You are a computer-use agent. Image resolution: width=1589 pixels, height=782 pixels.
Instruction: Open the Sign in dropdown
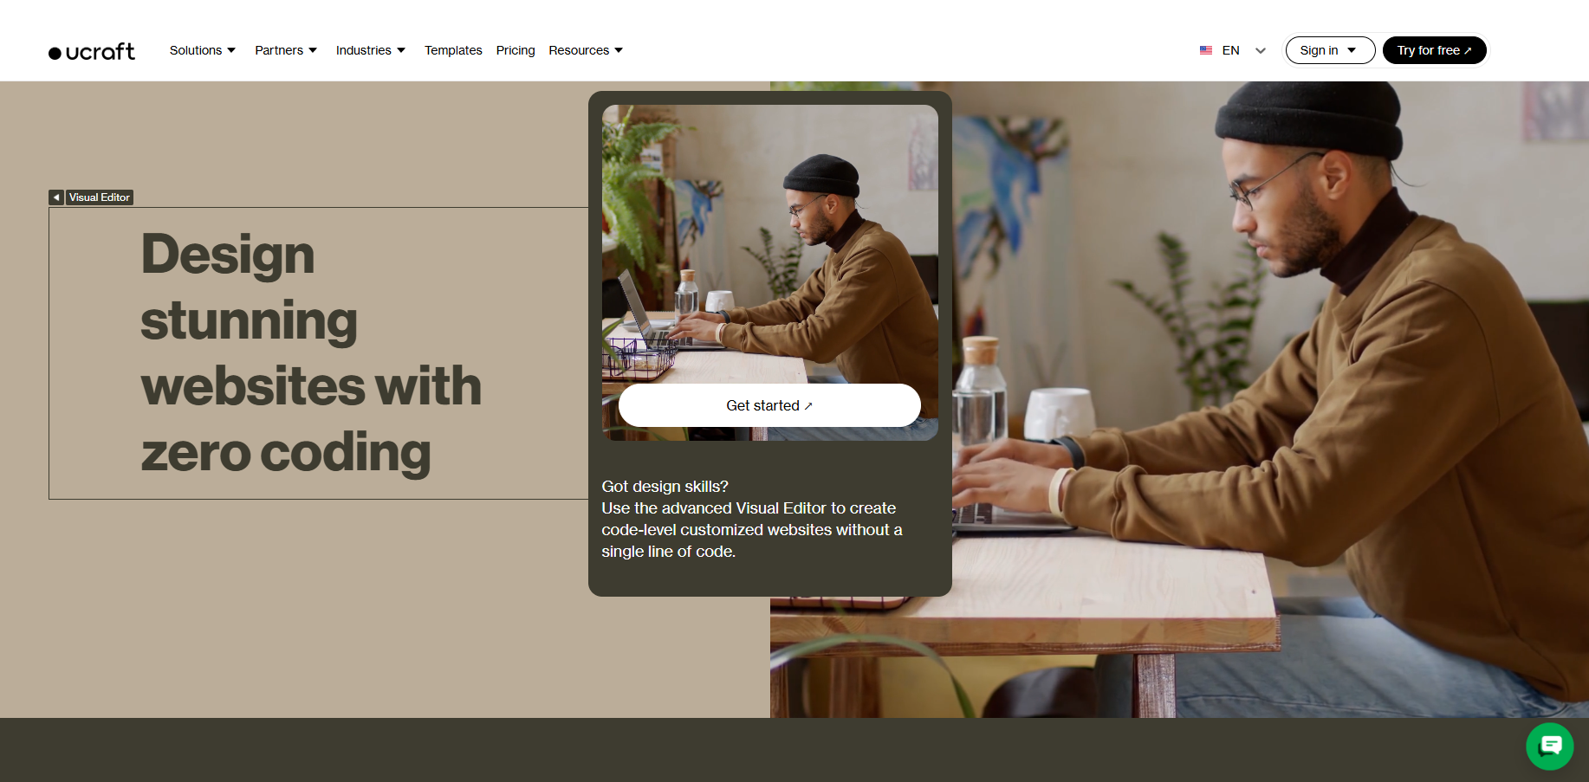click(1330, 50)
